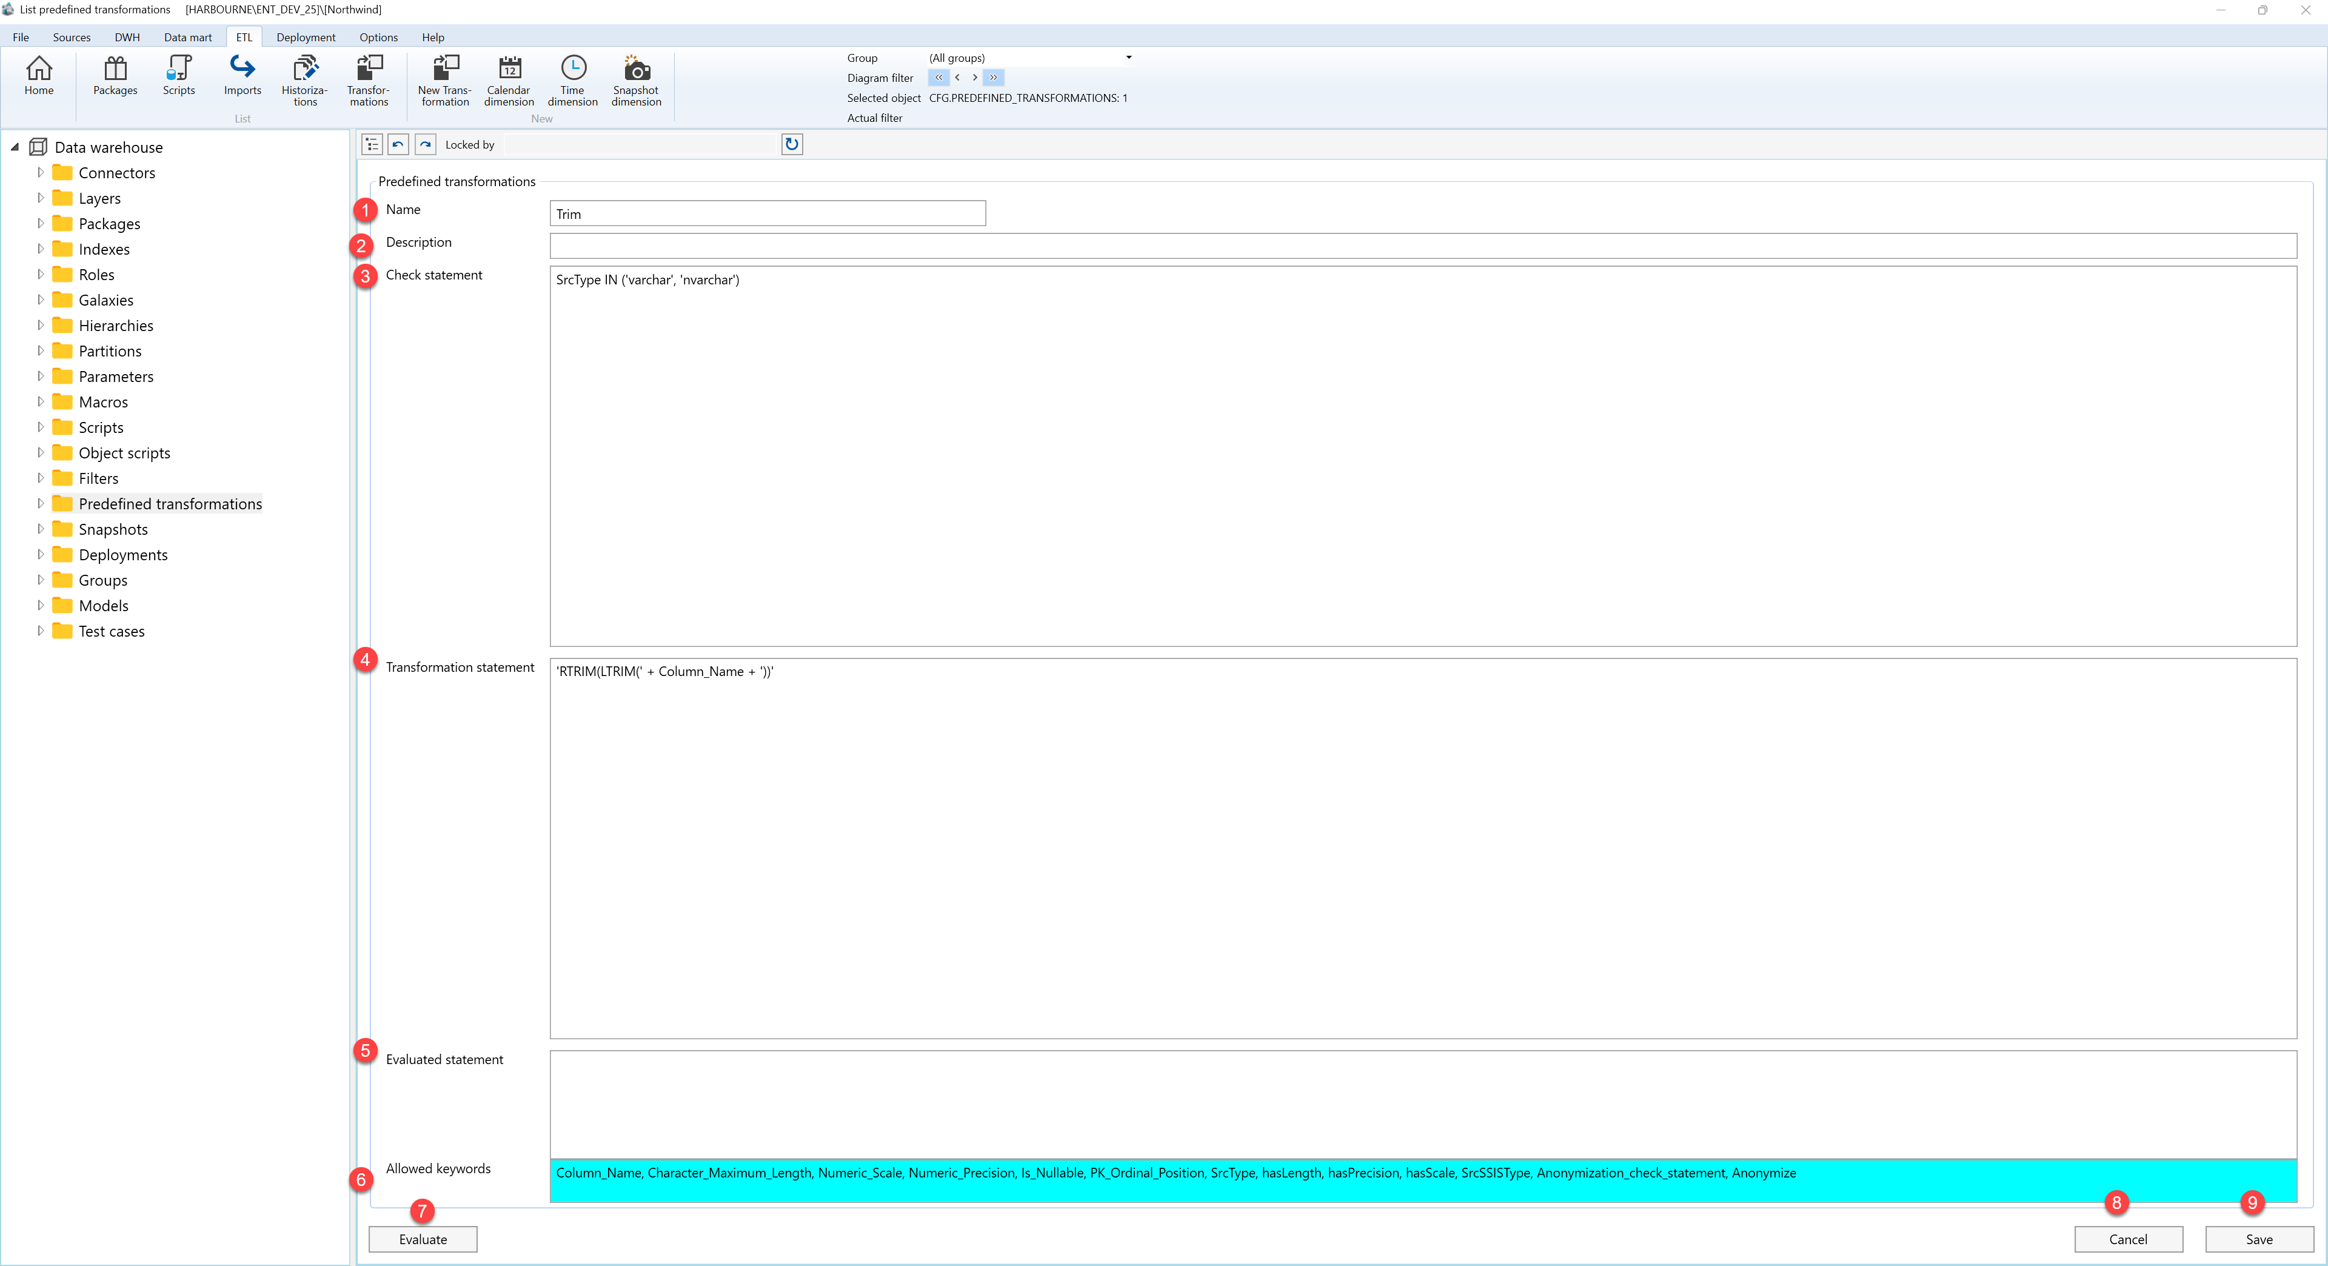Switch to the DWH tab
2328x1266 pixels.
[x=127, y=37]
